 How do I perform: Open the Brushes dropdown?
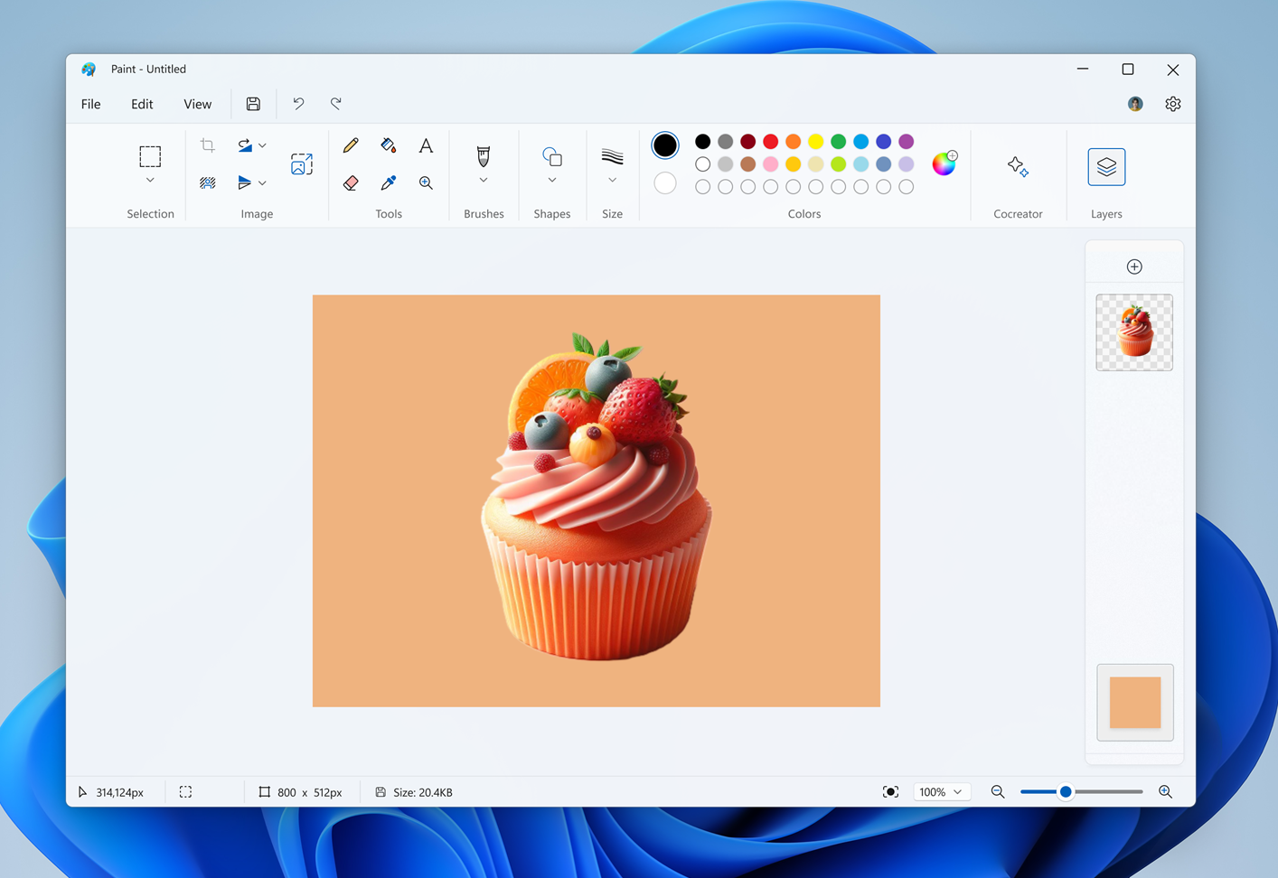tap(483, 179)
